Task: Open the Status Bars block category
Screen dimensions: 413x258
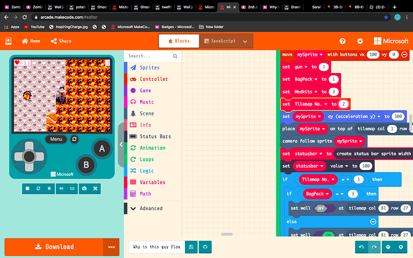Action: pyautogui.click(x=153, y=136)
